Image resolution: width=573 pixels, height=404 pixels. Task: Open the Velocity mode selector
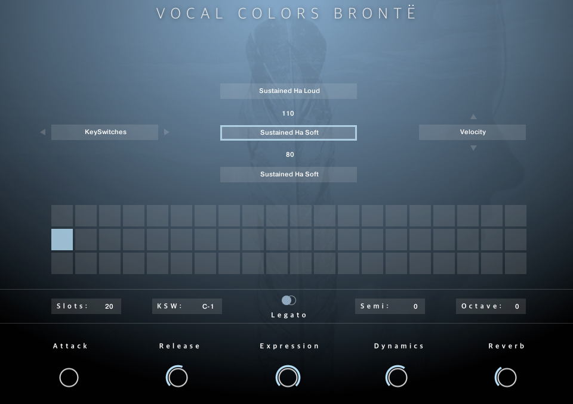(472, 132)
